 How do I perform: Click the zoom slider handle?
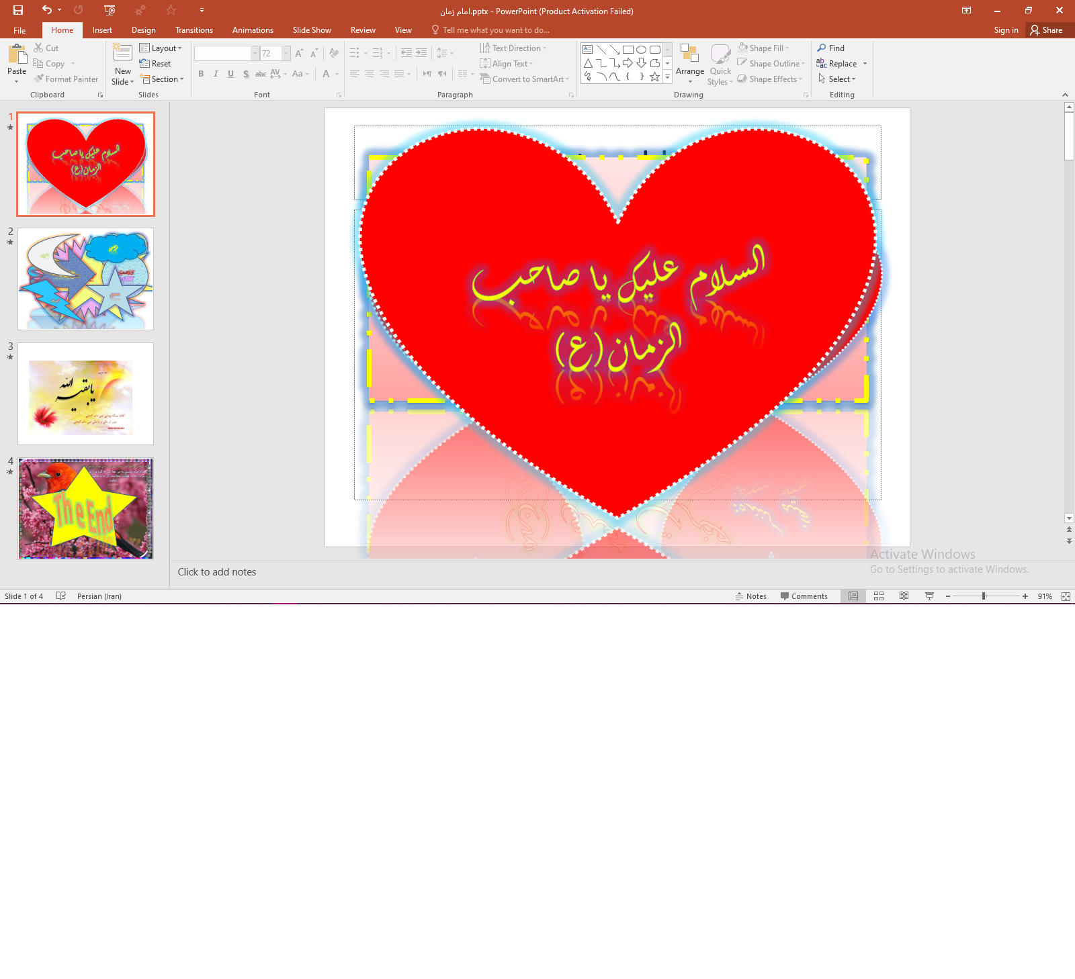coord(984,596)
